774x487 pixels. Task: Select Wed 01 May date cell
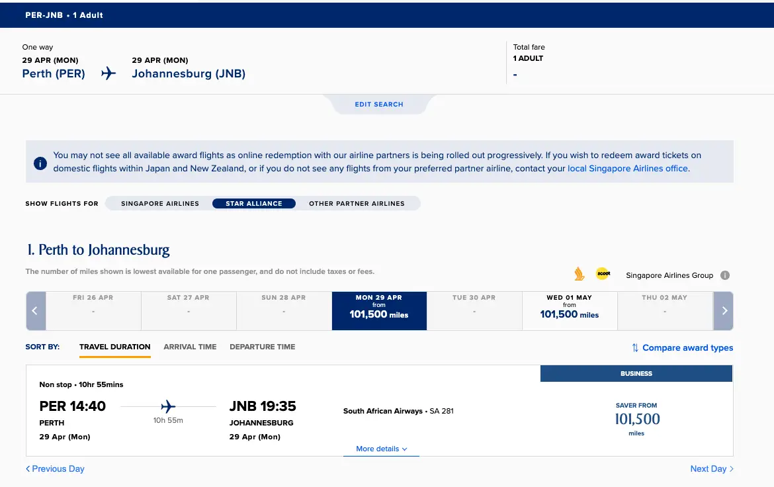click(x=570, y=311)
